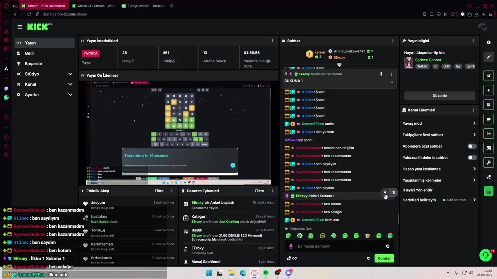Viewport: 497px width, 279px height.
Task: Toggle the broadcast signal widget in right sidebar
Action: [488, 134]
